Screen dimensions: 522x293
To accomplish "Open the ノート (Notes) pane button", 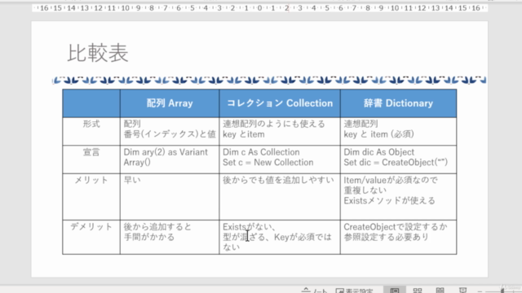I will [315, 291].
